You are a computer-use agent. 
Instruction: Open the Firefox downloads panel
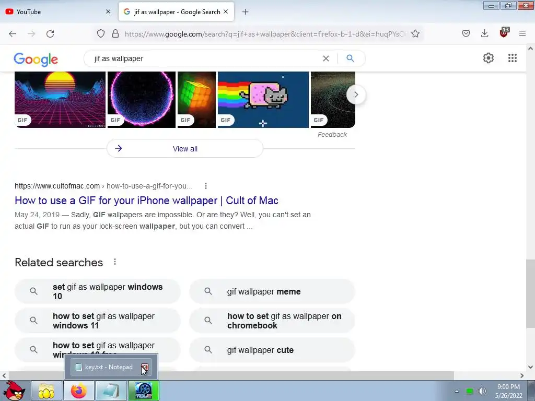click(484, 34)
